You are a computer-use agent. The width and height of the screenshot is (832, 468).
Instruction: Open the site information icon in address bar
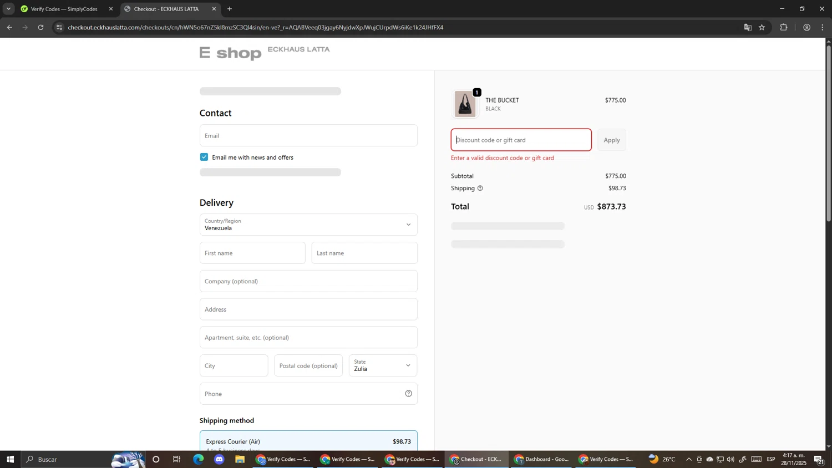[x=59, y=27]
